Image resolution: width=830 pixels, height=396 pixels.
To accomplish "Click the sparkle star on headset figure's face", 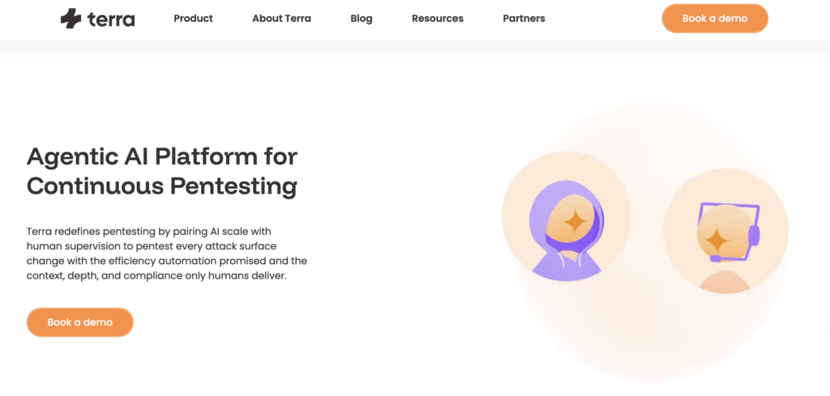I will point(717,240).
